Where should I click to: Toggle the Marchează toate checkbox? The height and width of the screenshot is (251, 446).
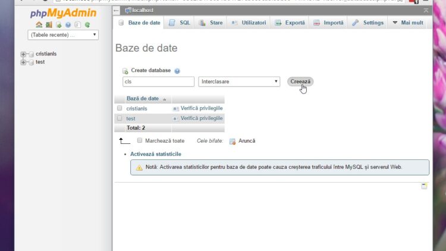point(140,140)
